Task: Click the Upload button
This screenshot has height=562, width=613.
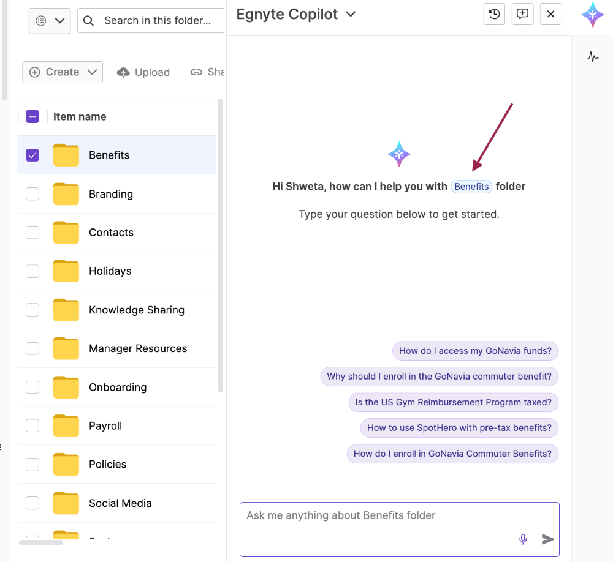Action: coord(143,72)
